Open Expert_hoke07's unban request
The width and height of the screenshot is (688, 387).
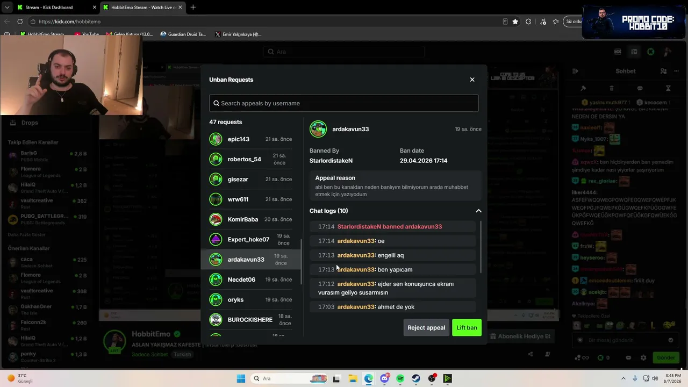click(250, 239)
